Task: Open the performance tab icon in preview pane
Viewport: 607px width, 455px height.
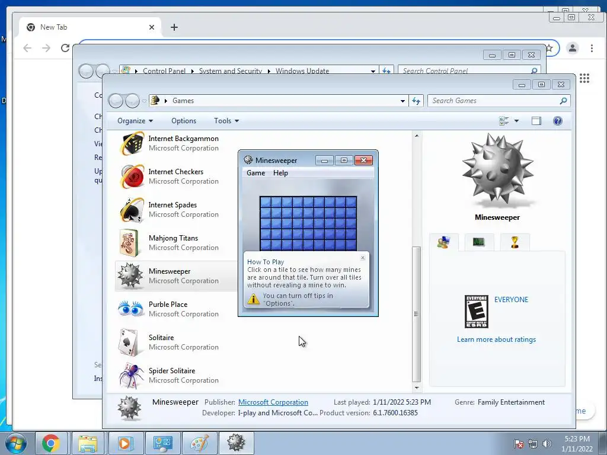Action: [x=479, y=242]
